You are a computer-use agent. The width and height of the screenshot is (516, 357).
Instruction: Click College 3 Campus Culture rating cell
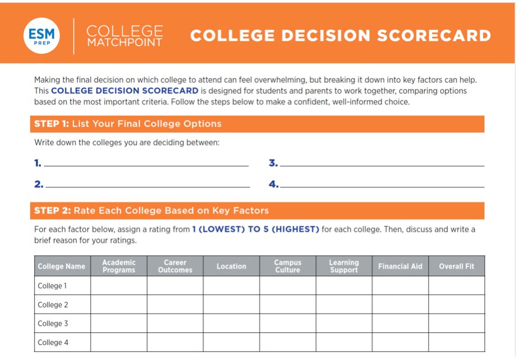tap(287, 323)
